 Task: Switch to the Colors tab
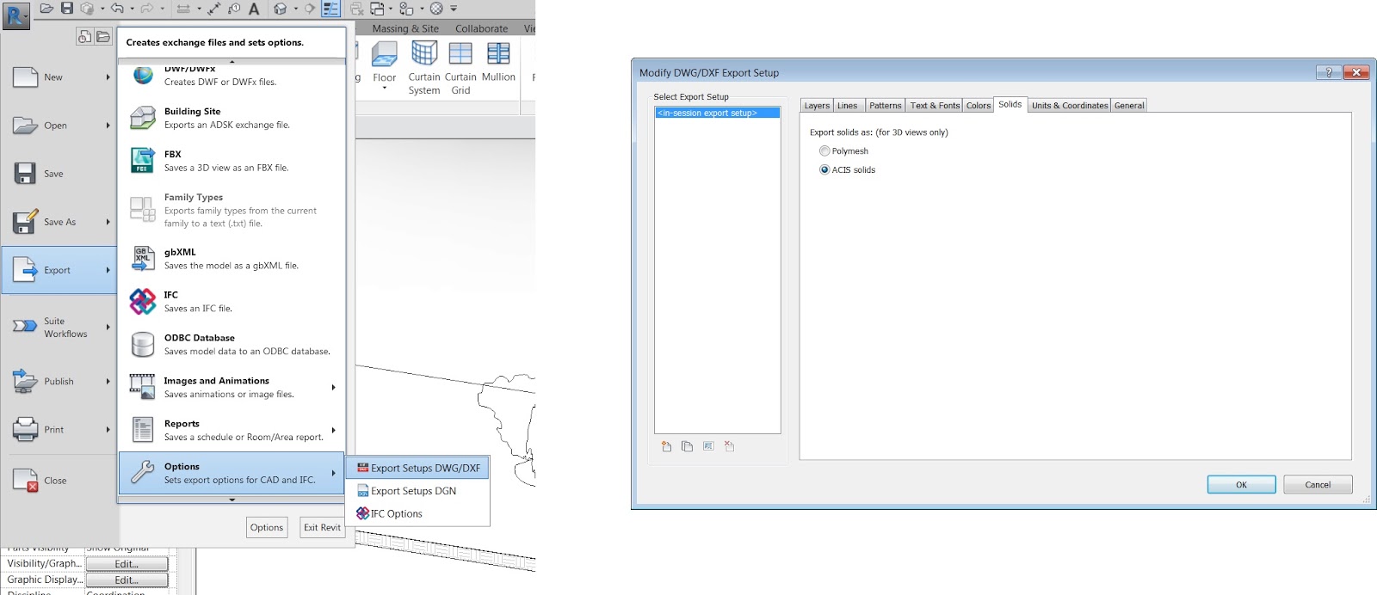(979, 105)
